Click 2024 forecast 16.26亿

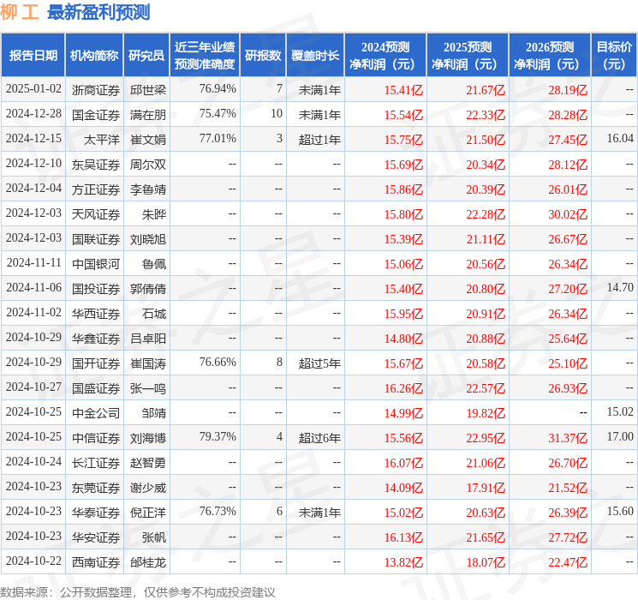403,388
